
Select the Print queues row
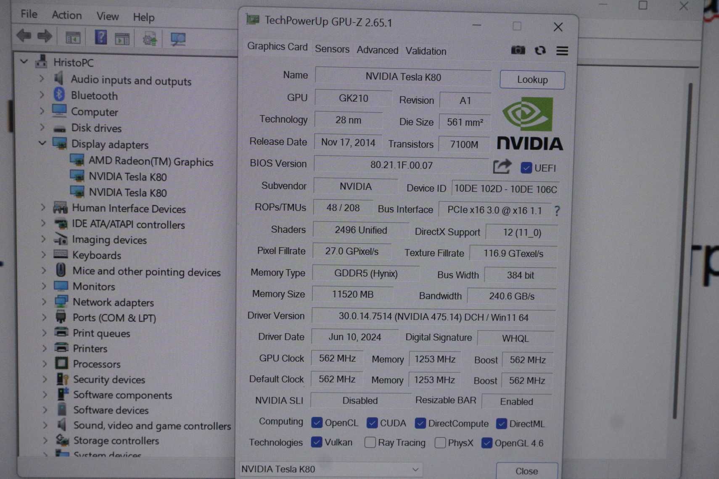[101, 333]
